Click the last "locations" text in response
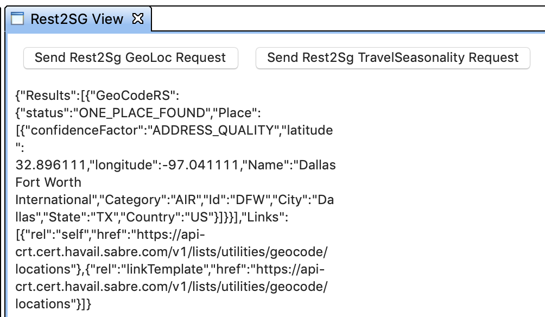The width and height of the screenshot is (545, 317). [x=43, y=304]
